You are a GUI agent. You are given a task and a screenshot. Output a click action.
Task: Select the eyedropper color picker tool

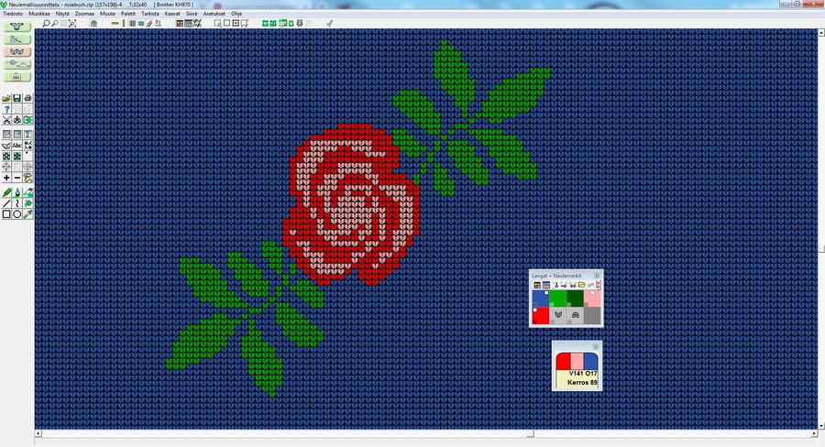tap(28, 214)
